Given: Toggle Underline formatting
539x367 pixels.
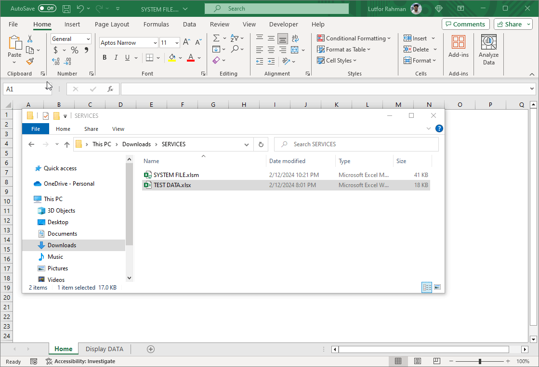Looking at the screenshot, I should coord(128,58).
